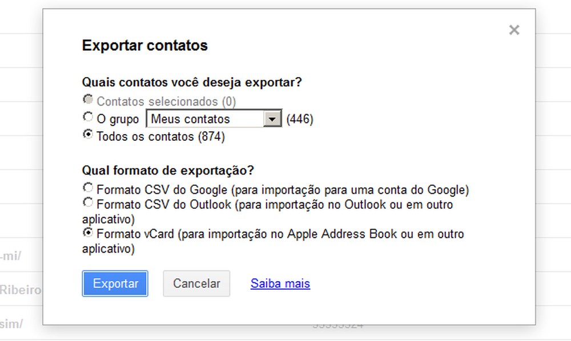This screenshot has height=341, width=571.
Task: Click the "Exportar contatos" dialog title
Action: pos(144,45)
